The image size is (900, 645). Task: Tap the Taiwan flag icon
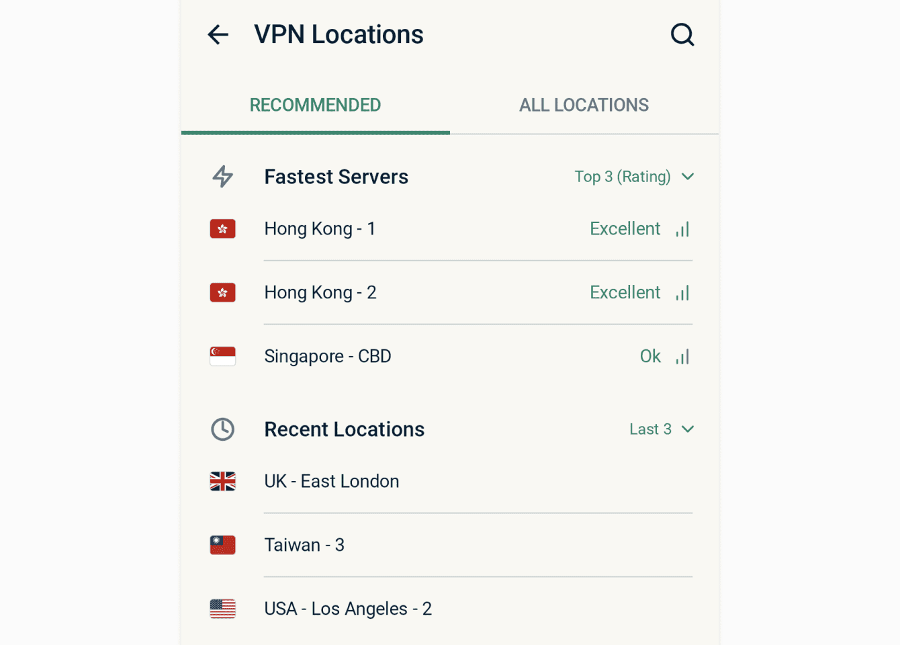[x=223, y=545]
